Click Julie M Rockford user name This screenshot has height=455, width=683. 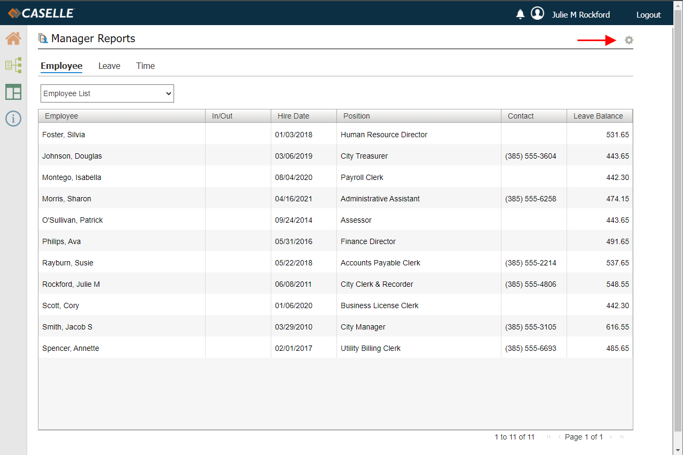[x=580, y=15]
